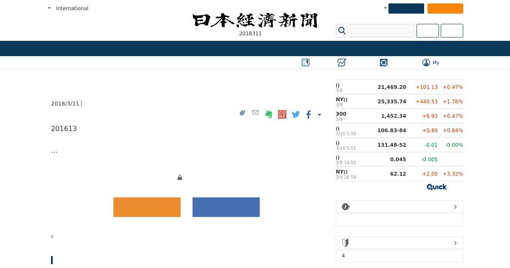Click the beginner mark icon in the side panel
The image size is (510, 268).
pos(346,243)
